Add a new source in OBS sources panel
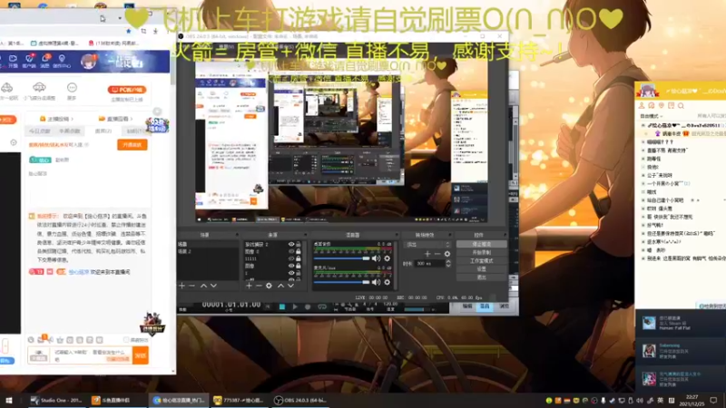 click(x=249, y=286)
